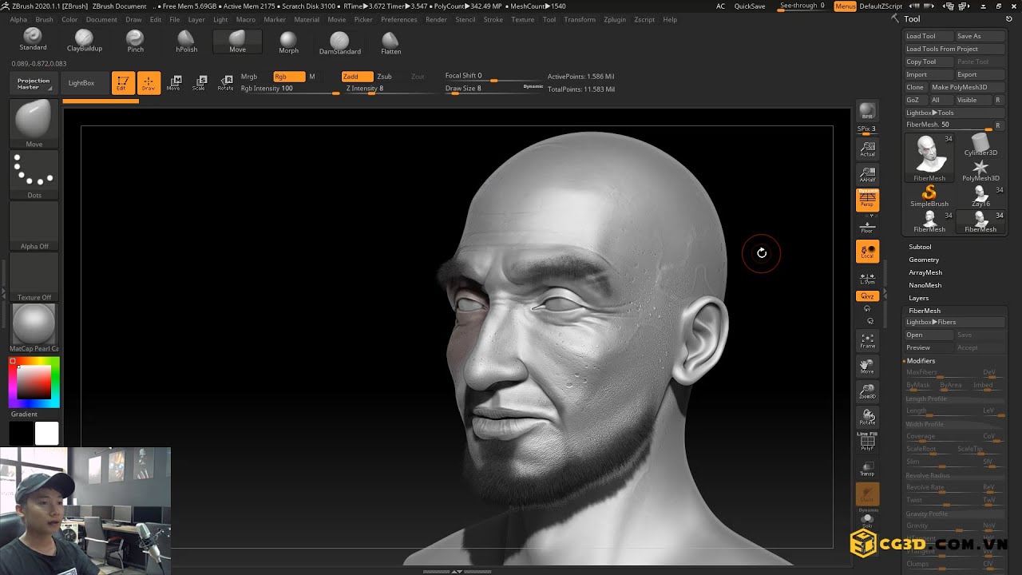Select the Pinch brush
This screenshot has height=575, width=1022.
coord(135,42)
